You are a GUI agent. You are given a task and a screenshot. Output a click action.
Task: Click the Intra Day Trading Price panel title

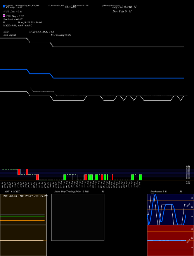click(x=79, y=192)
